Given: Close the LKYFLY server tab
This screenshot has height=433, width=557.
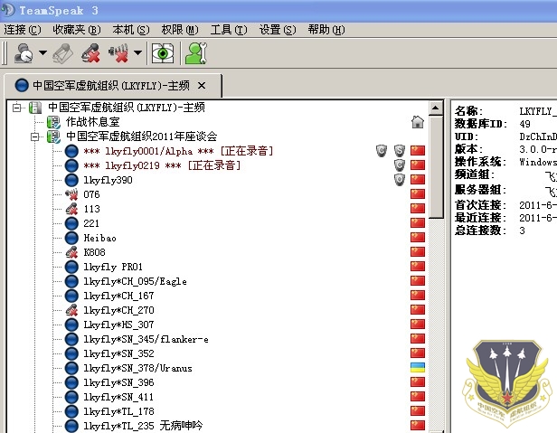Looking at the screenshot, I should pyautogui.click(x=202, y=86).
